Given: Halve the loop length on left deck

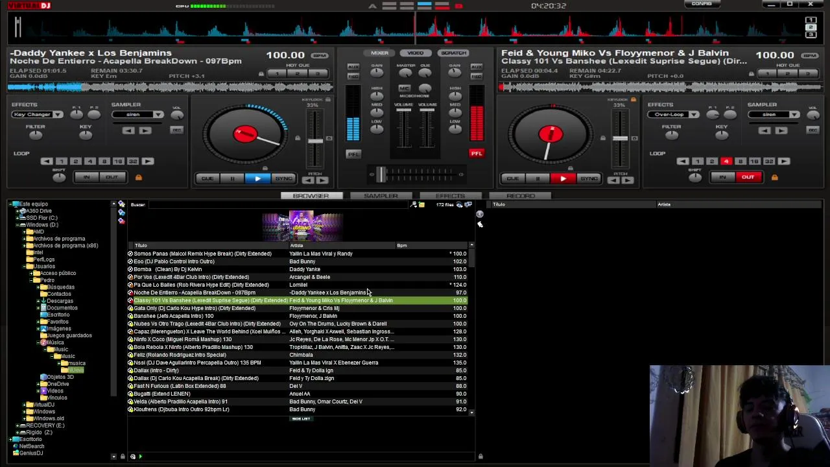Looking at the screenshot, I should pyautogui.click(x=47, y=161).
